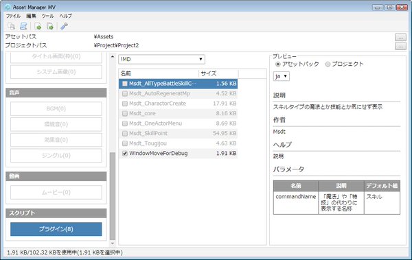The height and width of the screenshot is (260, 412).
Task: Click the first green-arrow page toolbar icon
Action: pos(38,26)
